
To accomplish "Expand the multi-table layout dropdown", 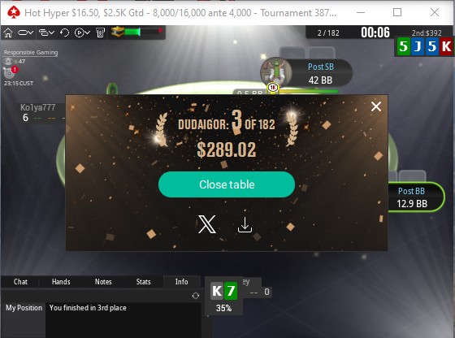I will (x=47, y=32).
